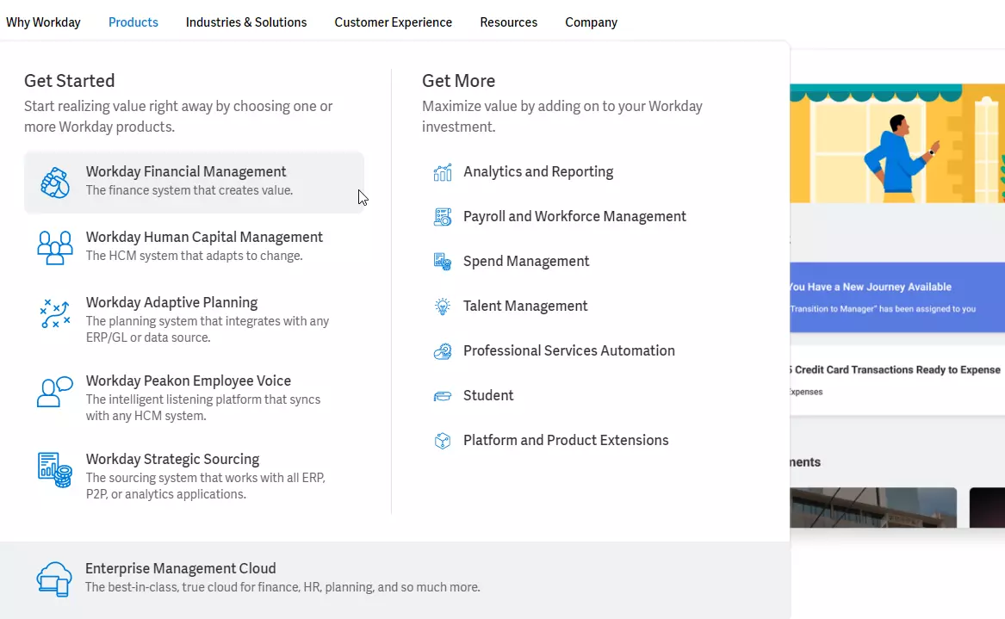Screen dimensions: 1005x619
Task: Click the Human Capital Management people icon
Action: coord(55,248)
